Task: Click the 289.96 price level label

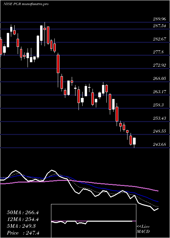Action: point(159,19)
